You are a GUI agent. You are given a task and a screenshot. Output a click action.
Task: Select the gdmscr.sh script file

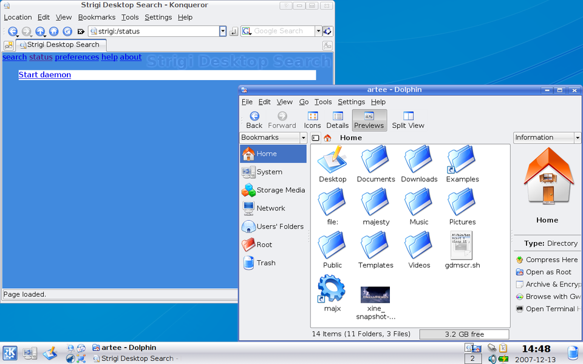click(x=462, y=250)
